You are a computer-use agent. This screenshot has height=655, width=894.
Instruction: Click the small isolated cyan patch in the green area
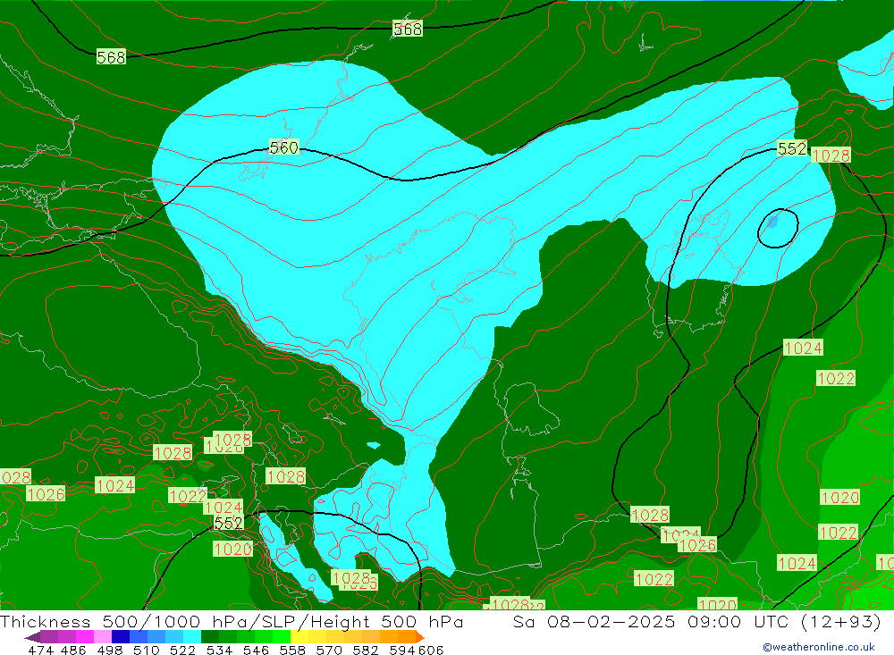point(374,445)
